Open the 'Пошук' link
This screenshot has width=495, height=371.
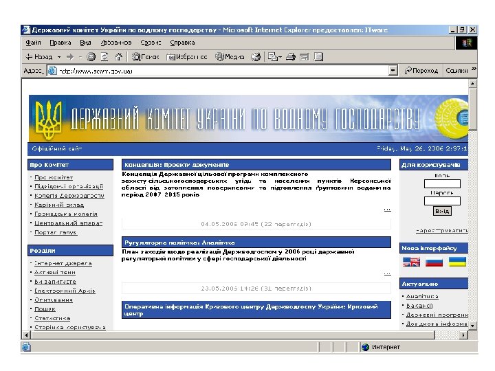click(45, 309)
